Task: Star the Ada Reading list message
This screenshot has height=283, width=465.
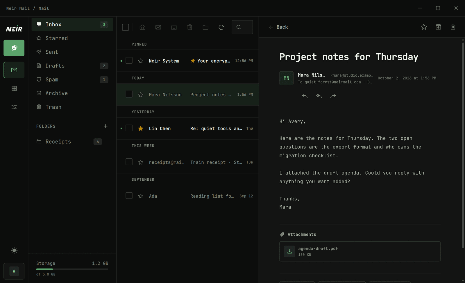Action: click(x=141, y=196)
